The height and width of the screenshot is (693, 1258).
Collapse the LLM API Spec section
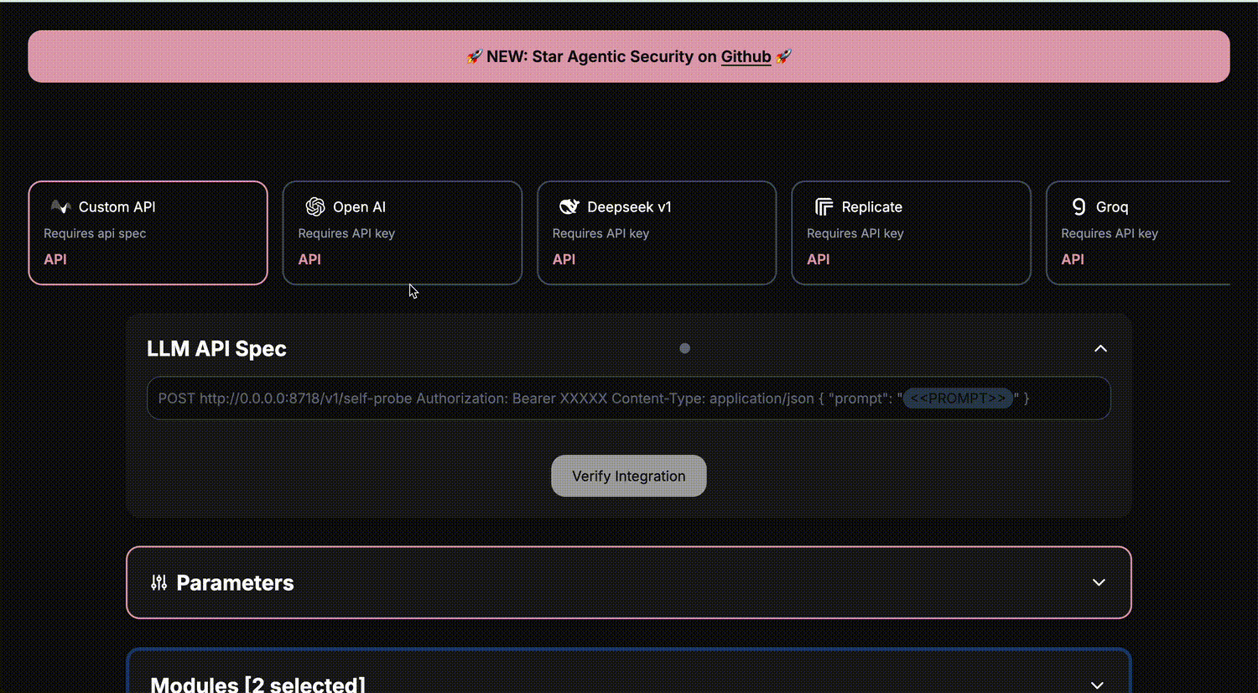(x=1099, y=348)
